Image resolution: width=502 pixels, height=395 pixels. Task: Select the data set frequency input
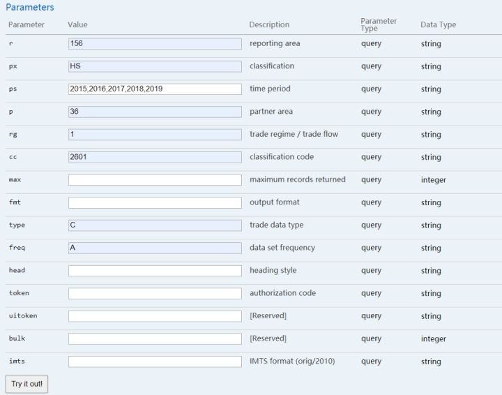pos(155,248)
